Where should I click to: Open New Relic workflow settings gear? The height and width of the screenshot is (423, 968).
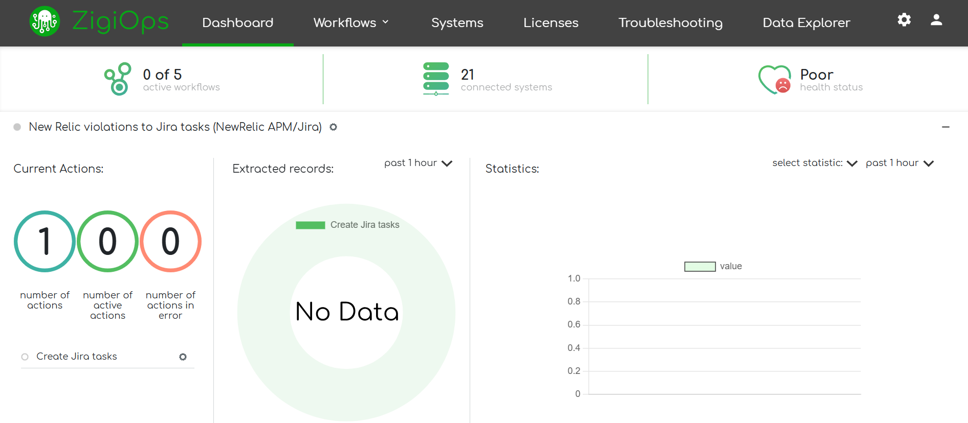(334, 127)
